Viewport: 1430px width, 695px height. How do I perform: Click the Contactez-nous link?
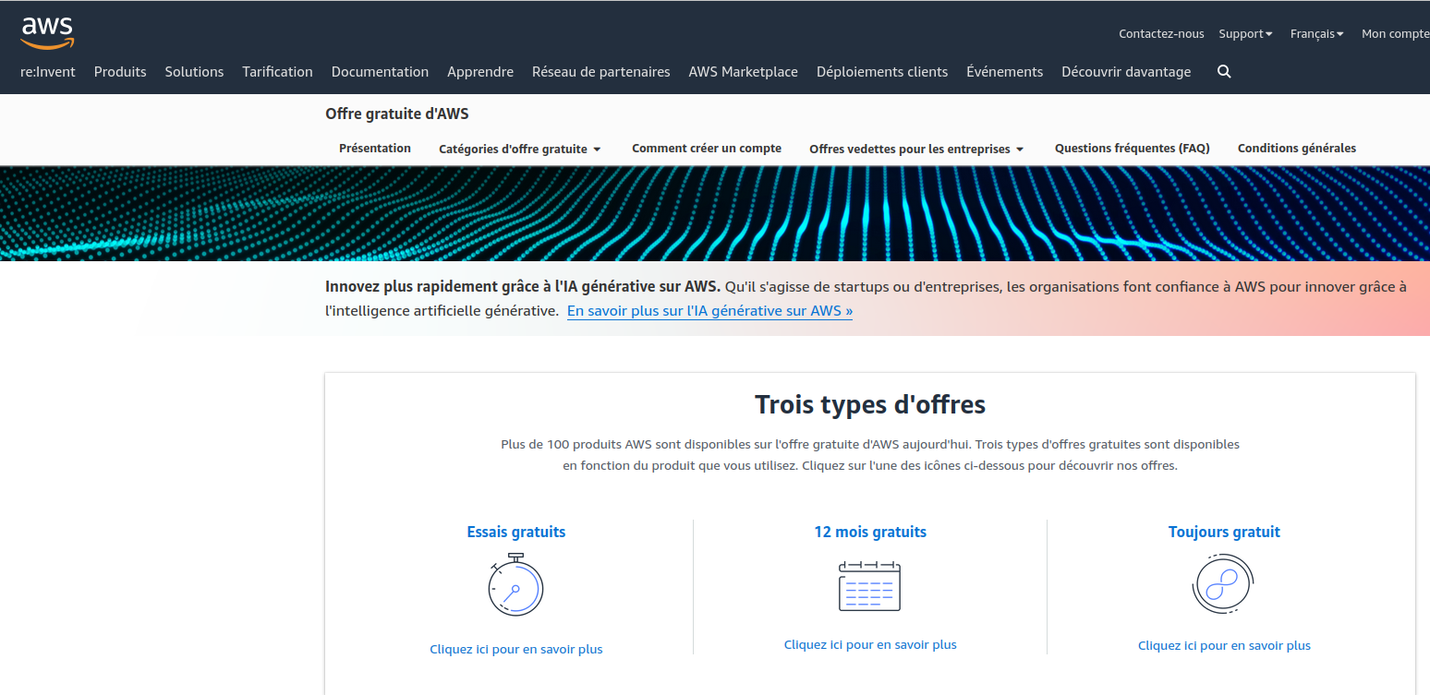click(x=1161, y=34)
